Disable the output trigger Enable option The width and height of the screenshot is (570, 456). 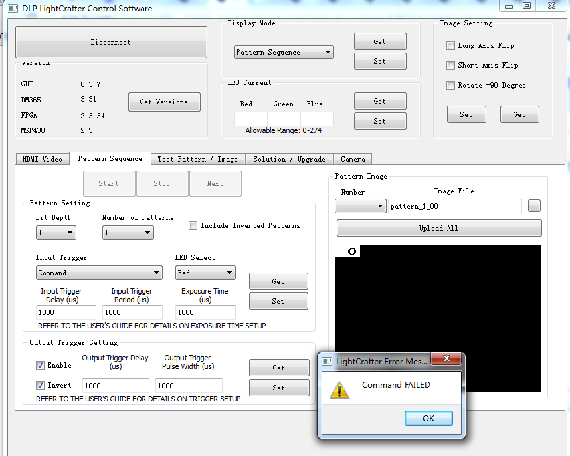(x=41, y=365)
